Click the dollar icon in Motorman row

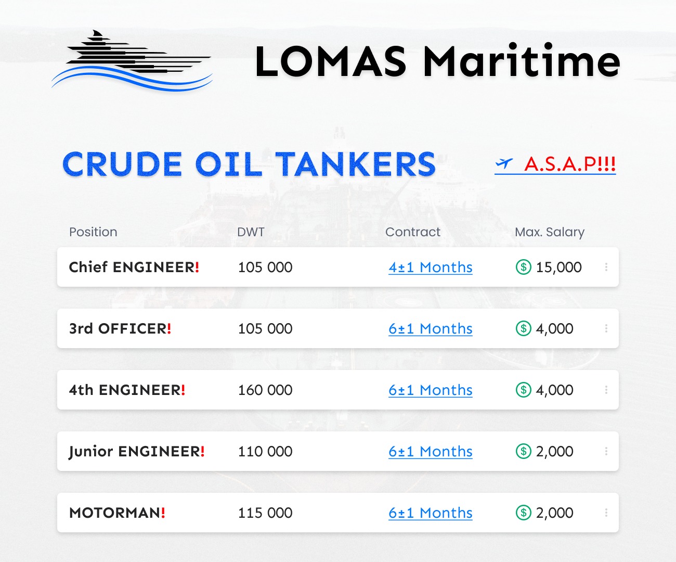click(523, 513)
